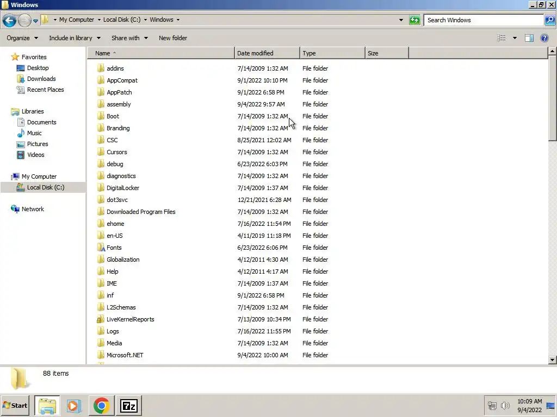Open the address bar history dropdown

click(401, 20)
